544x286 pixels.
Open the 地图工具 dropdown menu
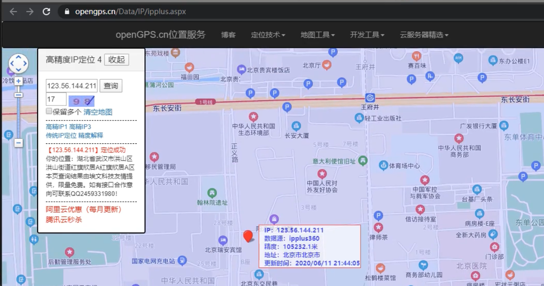click(317, 35)
